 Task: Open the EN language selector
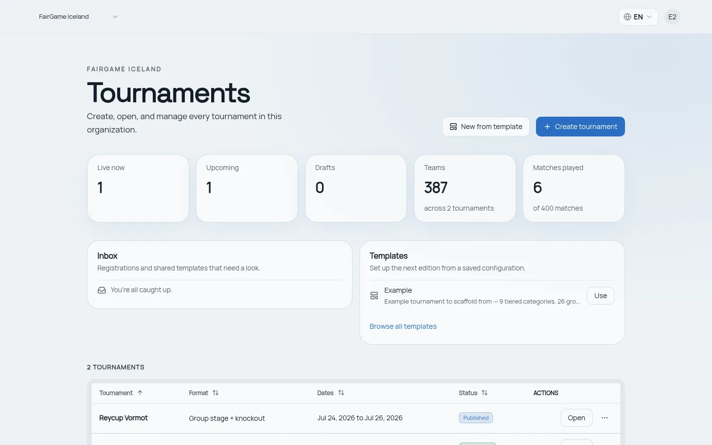click(x=638, y=17)
